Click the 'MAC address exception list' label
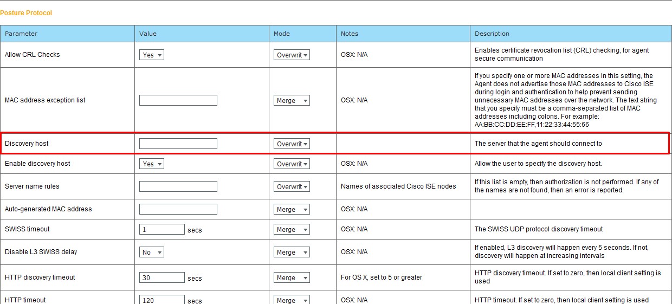 45,100
